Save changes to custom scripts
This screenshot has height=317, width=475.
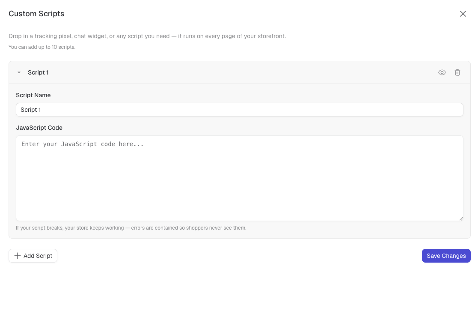(446, 256)
